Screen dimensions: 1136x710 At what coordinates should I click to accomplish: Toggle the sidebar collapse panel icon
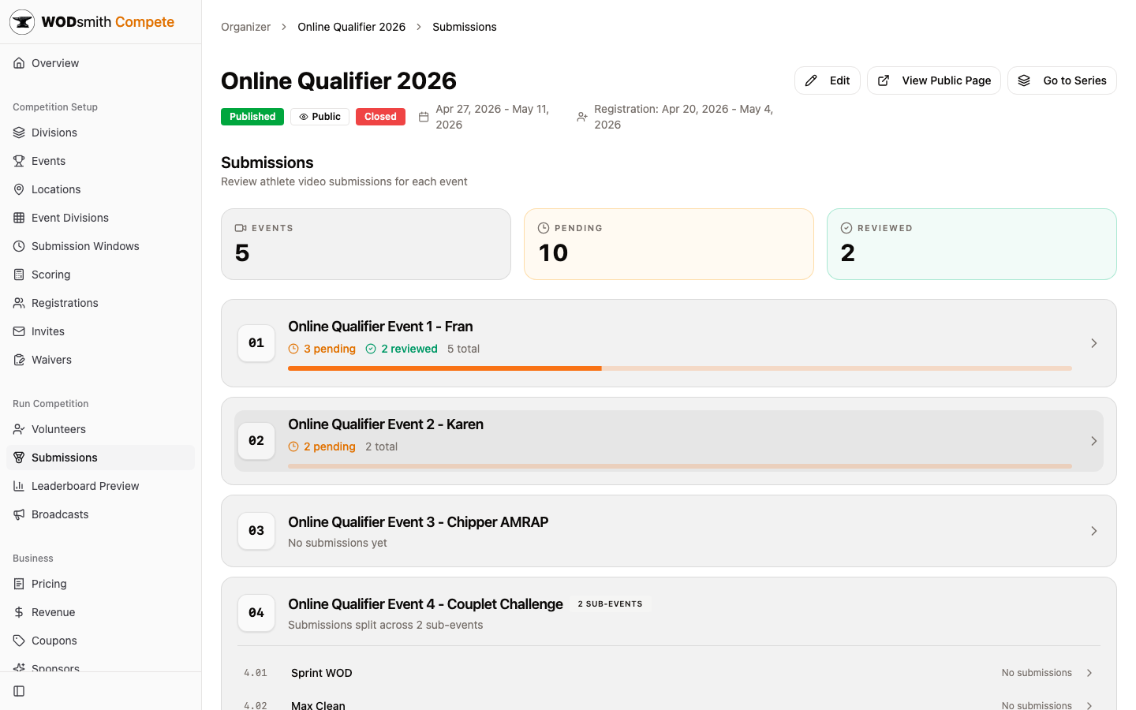pos(19,691)
